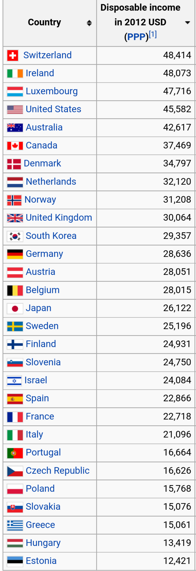
Task: Click the Switzerland flag icon
Action: coord(13,55)
